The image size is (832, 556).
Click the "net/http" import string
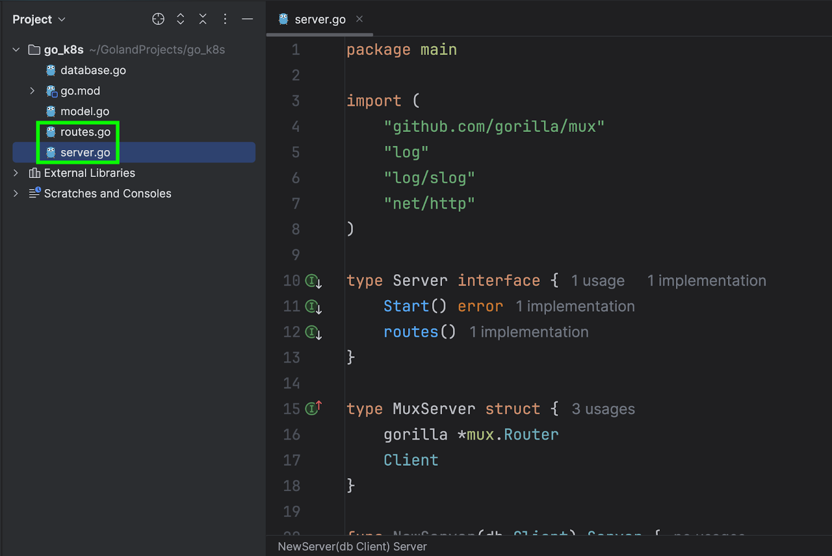pos(430,204)
